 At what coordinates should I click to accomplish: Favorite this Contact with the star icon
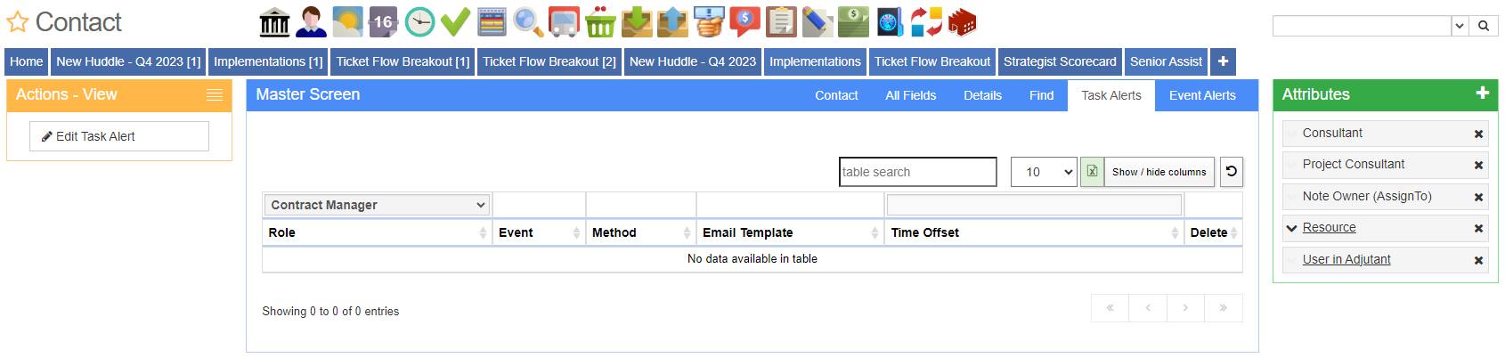tap(18, 22)
